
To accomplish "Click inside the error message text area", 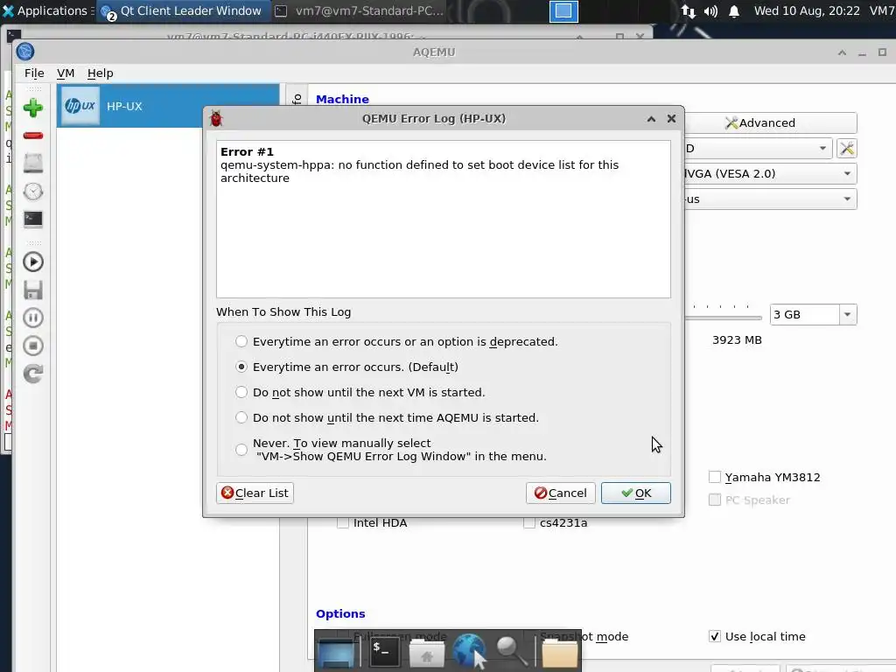I will pos(444,219).
